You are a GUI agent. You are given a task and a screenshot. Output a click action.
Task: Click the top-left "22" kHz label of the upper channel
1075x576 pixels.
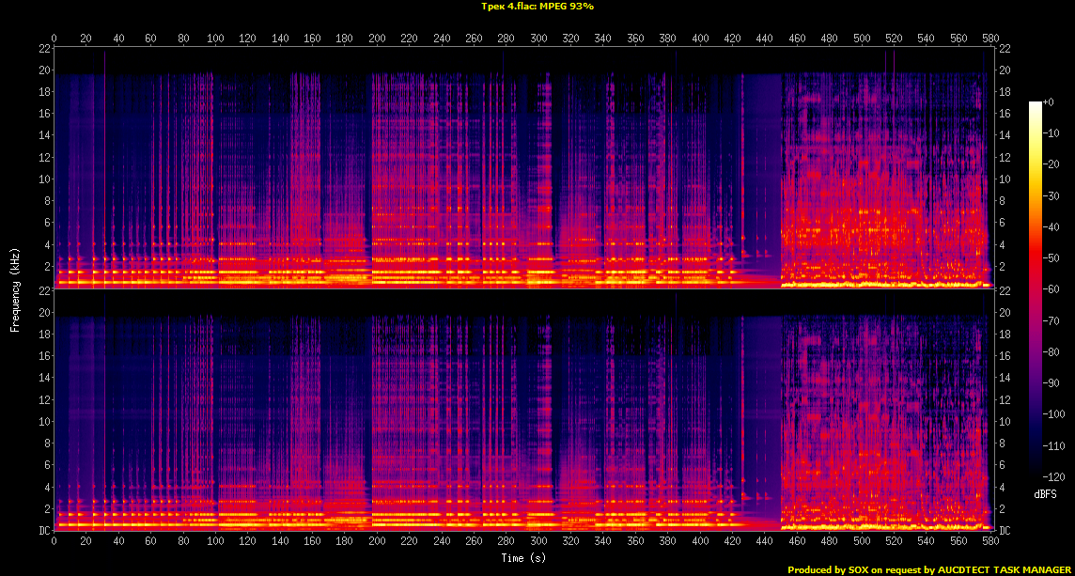pyautogui.click(x=44, y=48)
